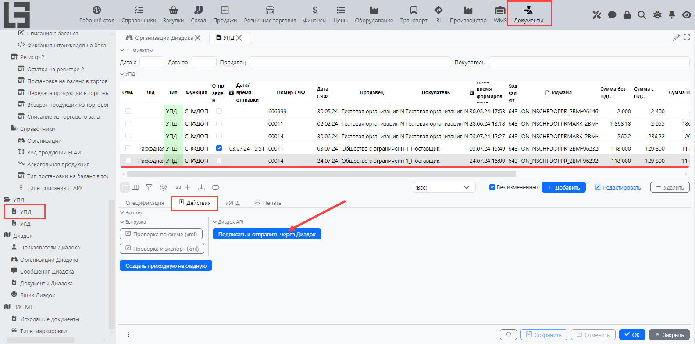This screenshot has height=344, width=695.
Task: Collapse the 'Фильтры' section
Action: pos(122,50)
